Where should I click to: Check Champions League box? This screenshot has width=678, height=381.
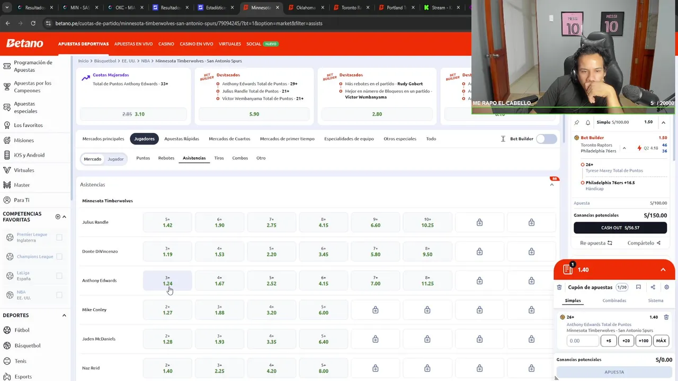point(59,257)
